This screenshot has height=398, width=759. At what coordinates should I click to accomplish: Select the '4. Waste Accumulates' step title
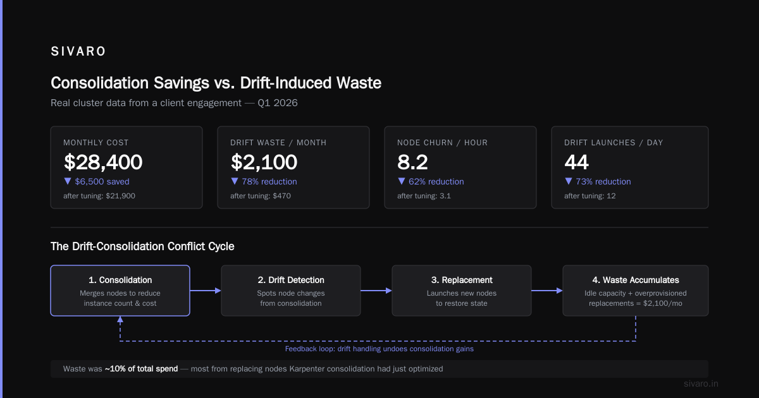point(636,280)
